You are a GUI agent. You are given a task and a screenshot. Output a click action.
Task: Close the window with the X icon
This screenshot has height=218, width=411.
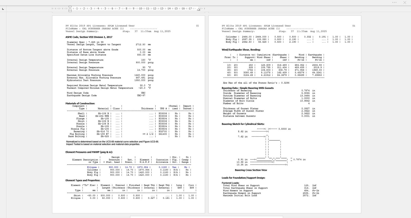tap(405, 3)
